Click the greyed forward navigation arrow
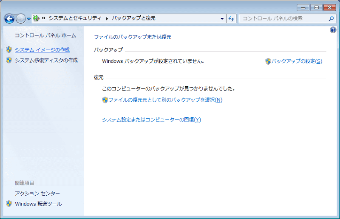 coord(21,19)
